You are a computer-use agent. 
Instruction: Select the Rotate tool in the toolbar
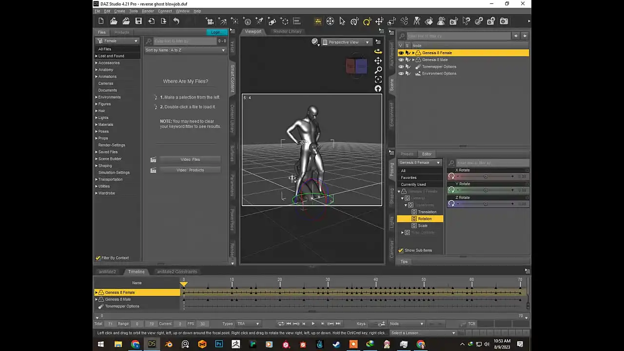[367, 21]
